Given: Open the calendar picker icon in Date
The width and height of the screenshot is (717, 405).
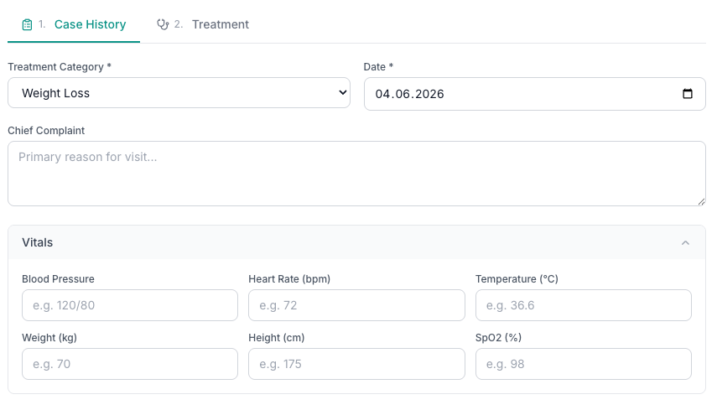Looking at the screenshot, I should [x=688, y=94].
